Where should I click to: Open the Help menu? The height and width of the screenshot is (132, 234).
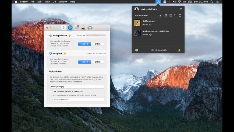pyautogui.click(x=73, y=2)
